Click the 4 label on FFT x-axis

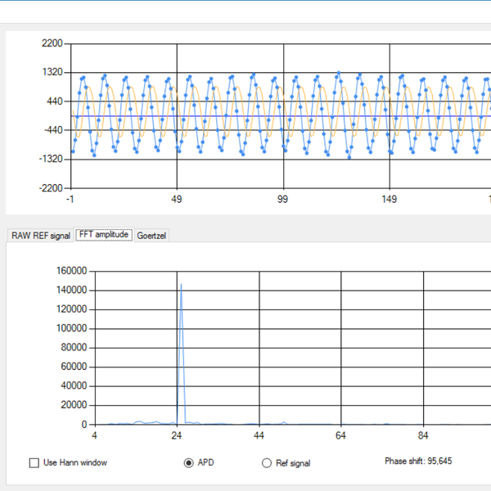tap(95, 436)
